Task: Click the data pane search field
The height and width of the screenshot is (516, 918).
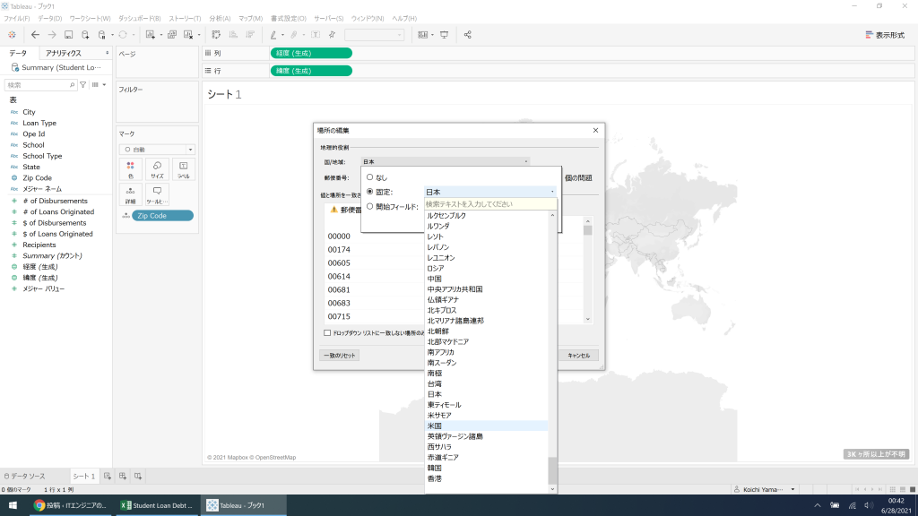Action: click(40, 85)
